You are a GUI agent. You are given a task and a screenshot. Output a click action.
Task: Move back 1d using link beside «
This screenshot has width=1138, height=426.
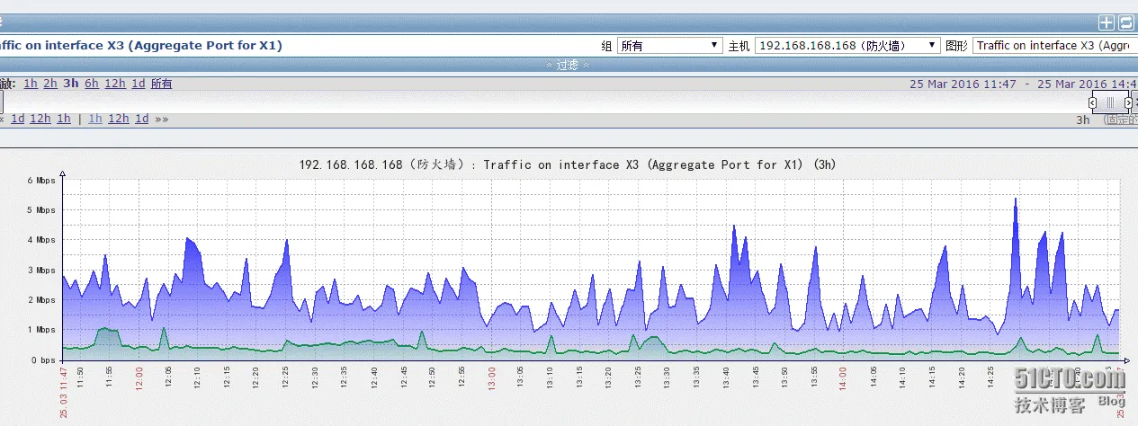click(18, 119)
